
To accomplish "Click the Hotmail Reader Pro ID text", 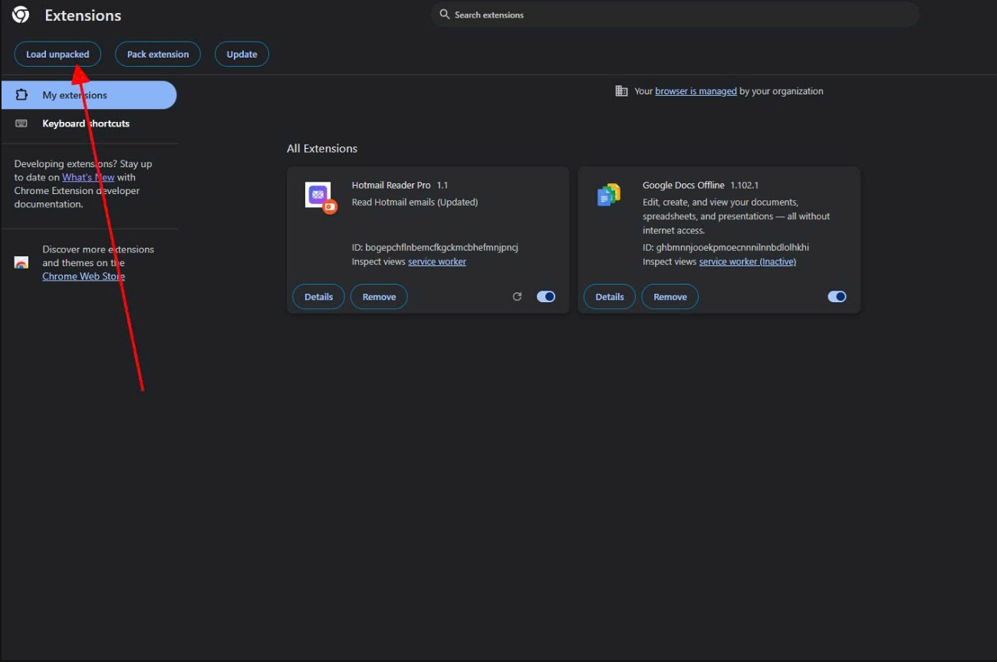I will (x=435, y=247).
